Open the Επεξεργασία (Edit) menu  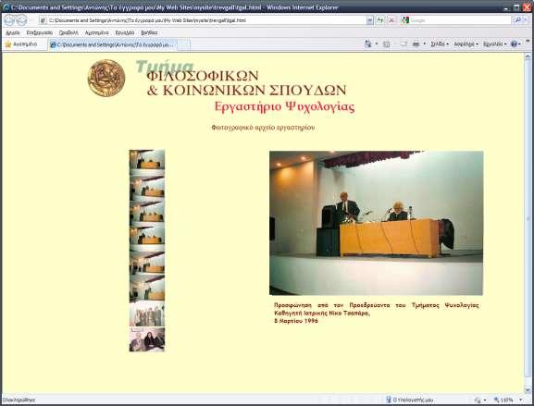click(40, 32)
